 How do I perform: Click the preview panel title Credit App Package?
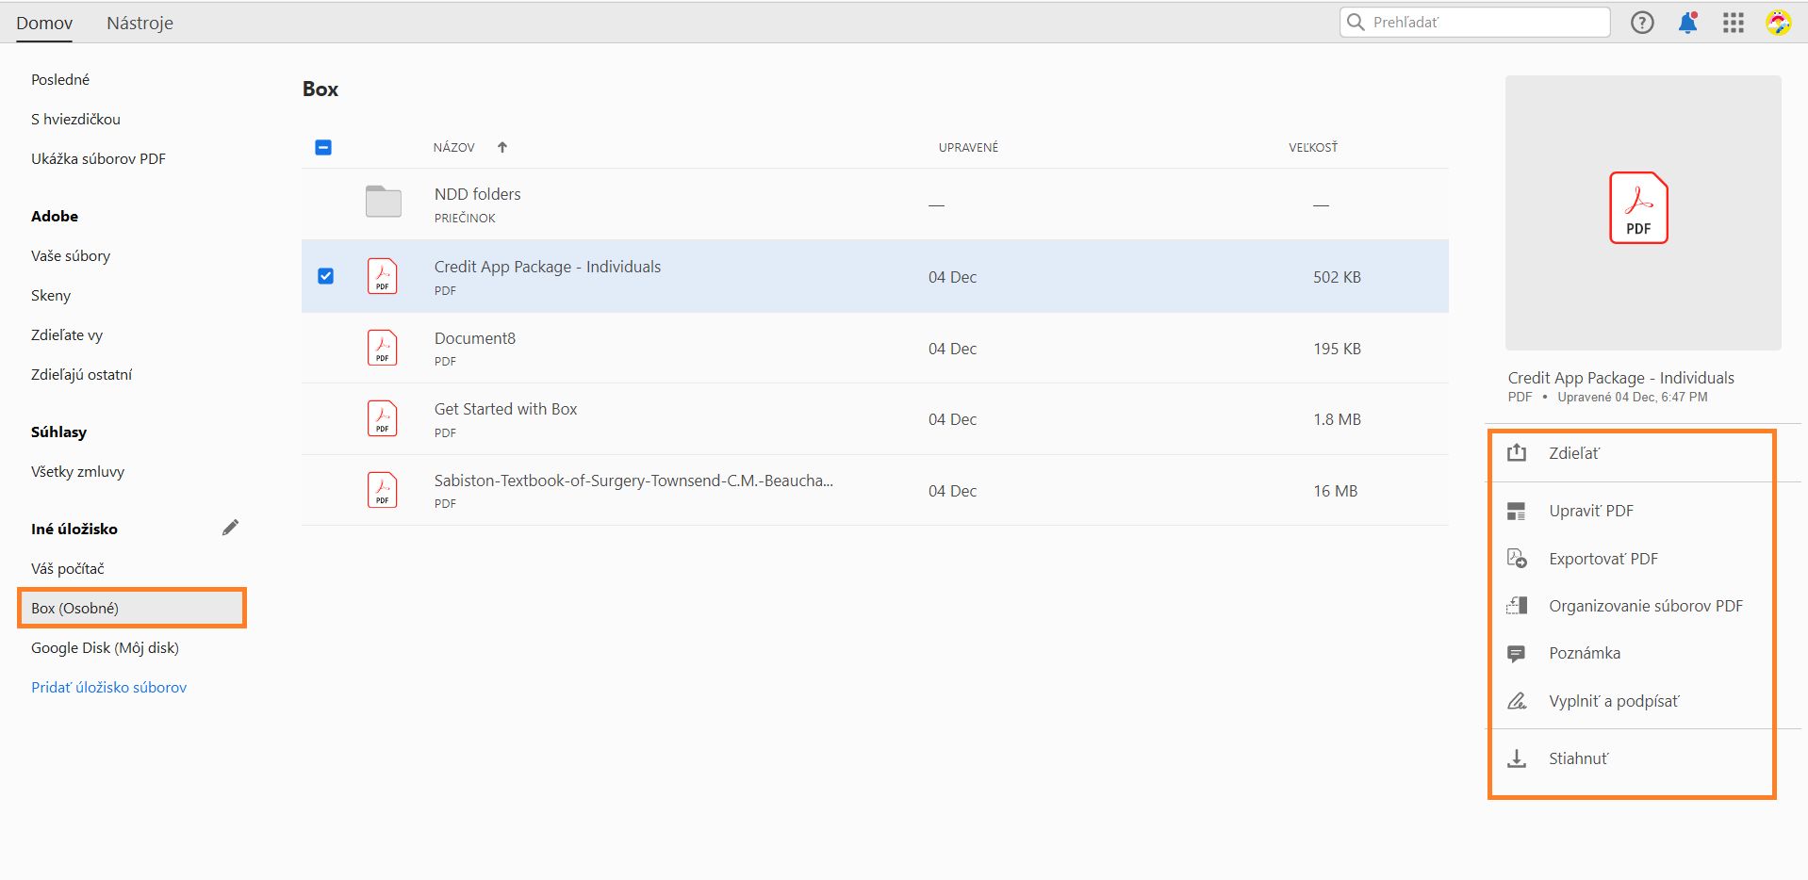coord(1621,378)
